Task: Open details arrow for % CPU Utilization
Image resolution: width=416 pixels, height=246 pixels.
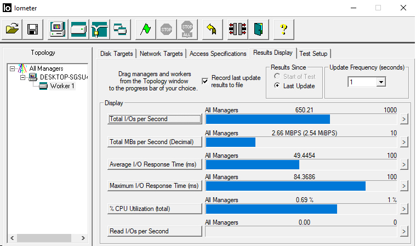Action: (404, 209)
